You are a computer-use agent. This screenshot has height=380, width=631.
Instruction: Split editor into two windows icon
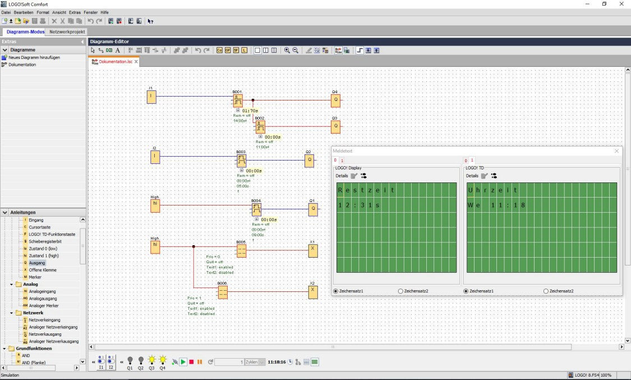[x=266, y=51]
